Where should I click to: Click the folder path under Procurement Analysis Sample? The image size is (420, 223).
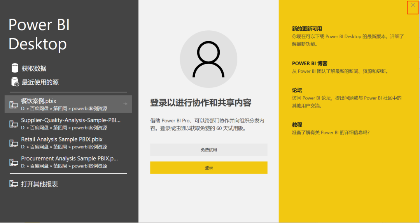click(x=64, y=166)
